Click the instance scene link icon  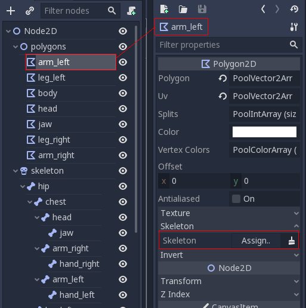click(30, 11)
